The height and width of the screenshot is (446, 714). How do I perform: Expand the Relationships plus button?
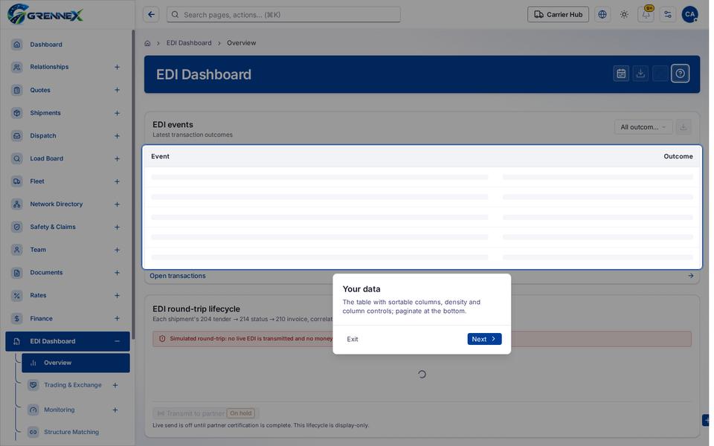pyautogui.click(x=117, y=67)
